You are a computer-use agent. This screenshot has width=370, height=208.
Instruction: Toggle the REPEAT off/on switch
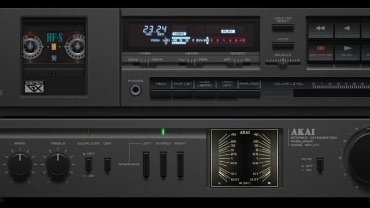tap(234, 64)
